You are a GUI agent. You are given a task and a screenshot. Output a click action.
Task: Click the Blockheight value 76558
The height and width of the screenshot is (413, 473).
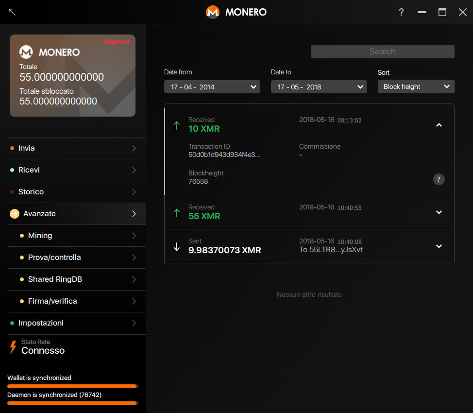pos(198,181)
